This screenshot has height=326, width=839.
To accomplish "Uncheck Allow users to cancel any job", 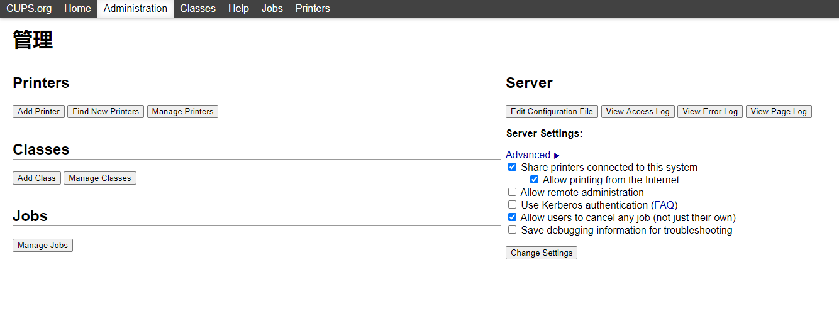I will [x=513, y=217].
